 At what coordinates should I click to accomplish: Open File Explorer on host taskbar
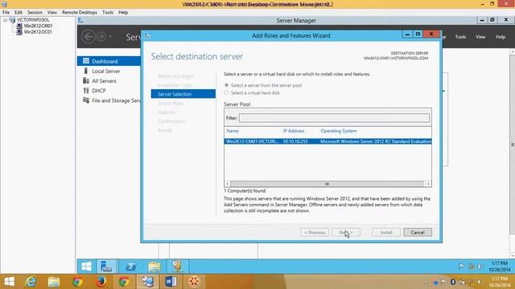click(x=54, y=282)
